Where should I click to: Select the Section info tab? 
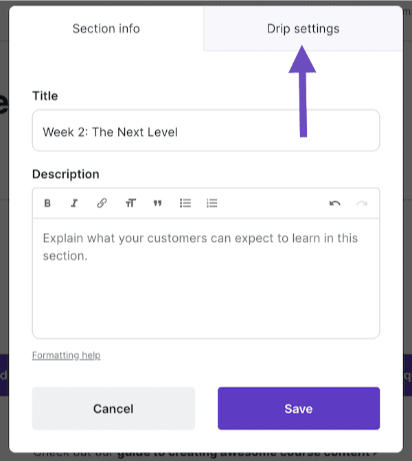(x=106, y=29)
